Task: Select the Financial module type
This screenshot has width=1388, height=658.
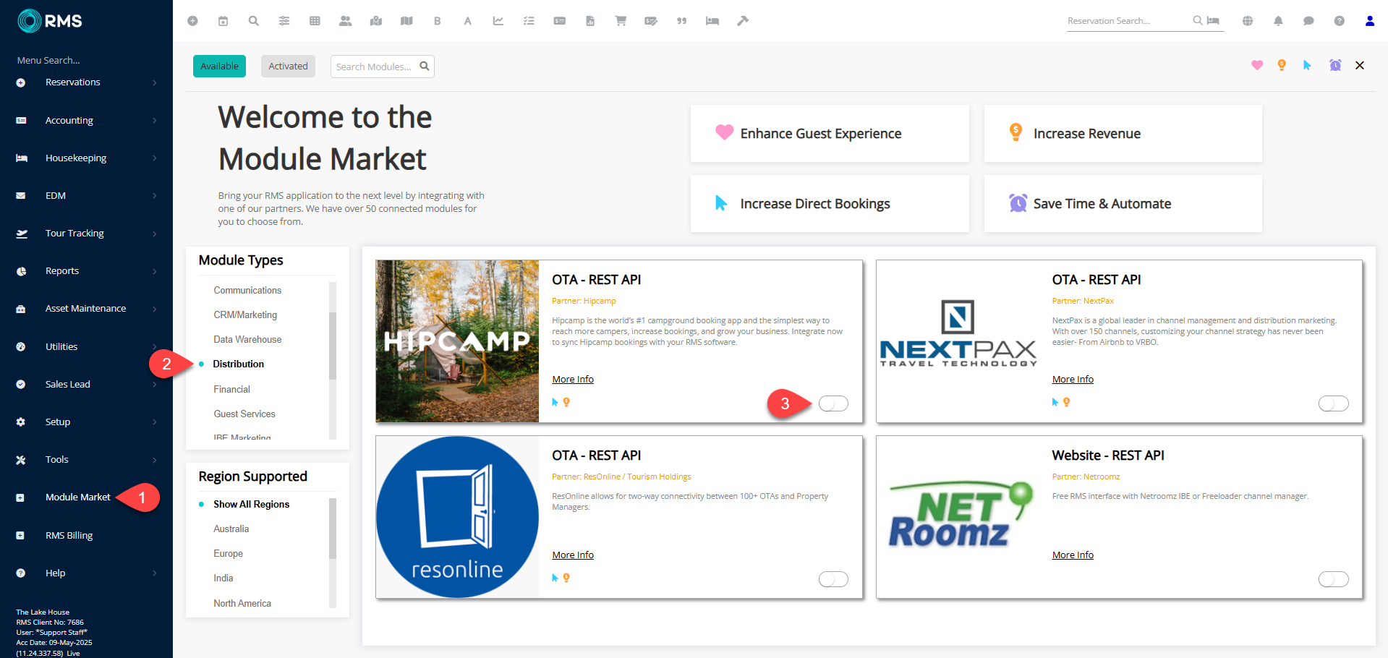Action: click(x=231, y=389)
